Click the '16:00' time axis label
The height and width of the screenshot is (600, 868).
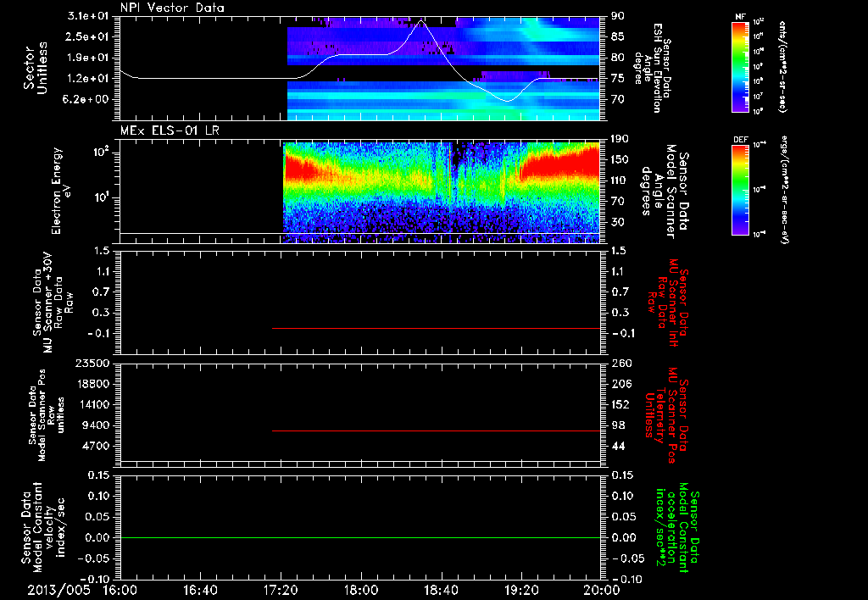120,590
